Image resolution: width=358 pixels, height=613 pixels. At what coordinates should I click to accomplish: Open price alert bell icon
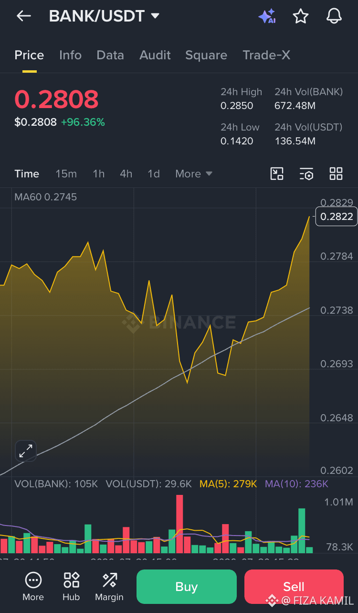point(334,16)
